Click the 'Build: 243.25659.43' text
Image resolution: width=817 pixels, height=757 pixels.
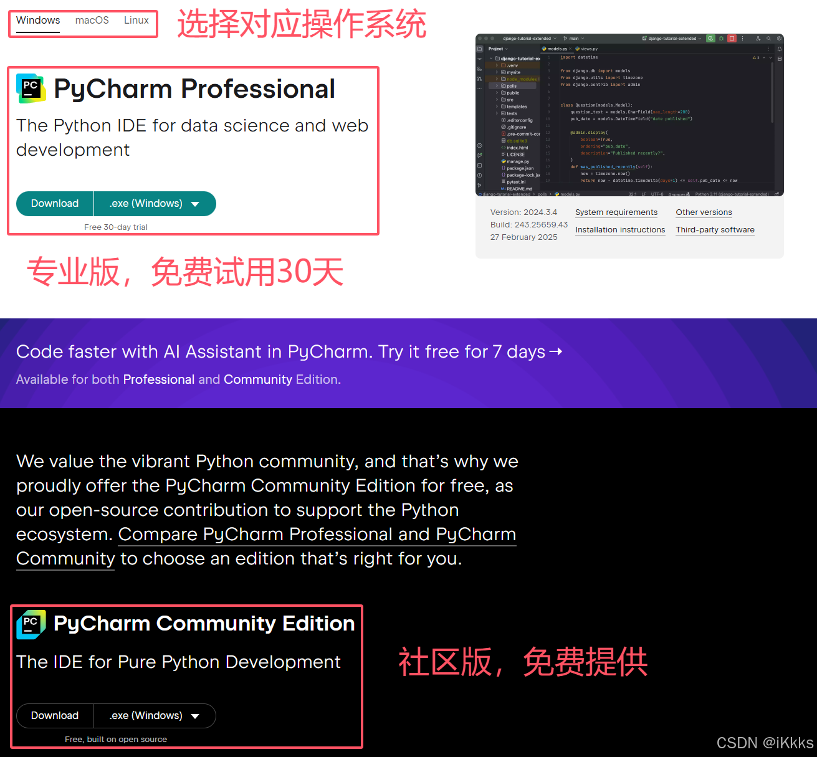click(529, 225)
